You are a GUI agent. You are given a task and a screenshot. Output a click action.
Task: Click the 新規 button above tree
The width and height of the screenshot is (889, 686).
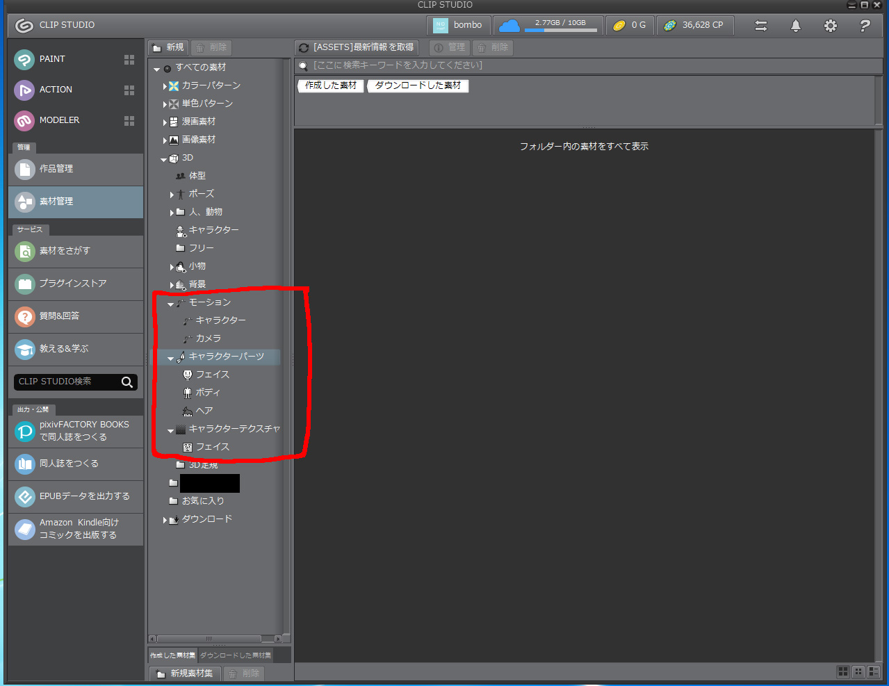pos(168,47)
